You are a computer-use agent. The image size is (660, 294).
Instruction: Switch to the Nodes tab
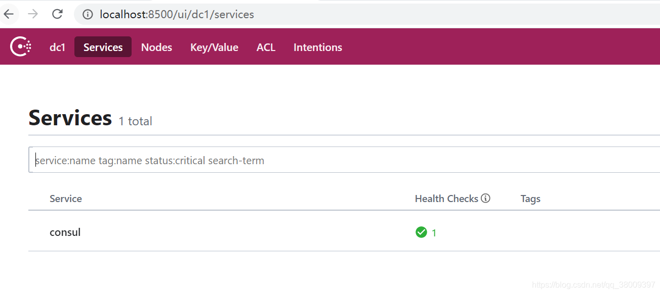156,47
